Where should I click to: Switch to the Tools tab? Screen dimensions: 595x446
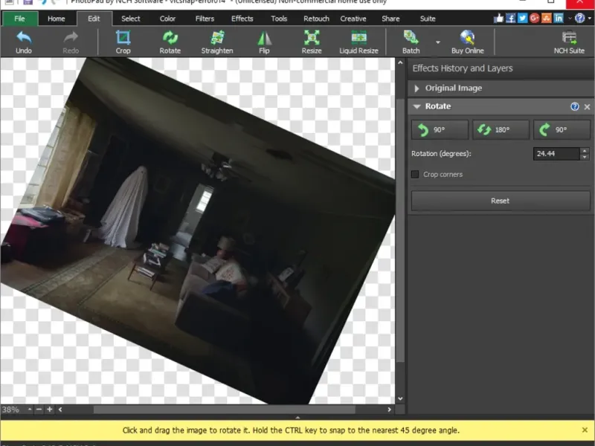tap(279, 19)
